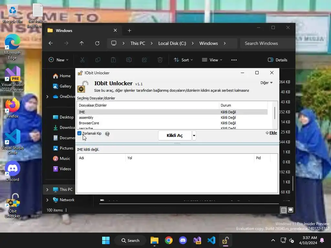Click the Yol column header
The height and width of the screenshot is (248, 331).
[190, 158]
